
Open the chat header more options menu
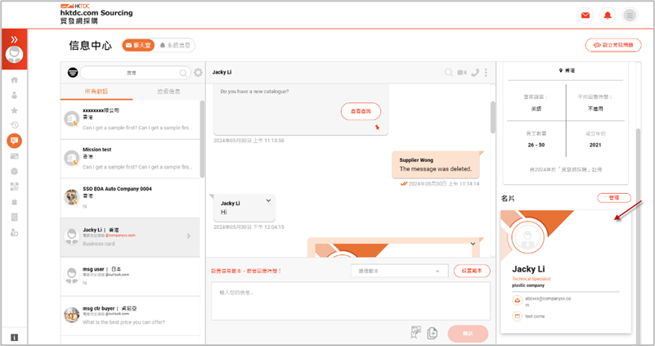[486, 72]
